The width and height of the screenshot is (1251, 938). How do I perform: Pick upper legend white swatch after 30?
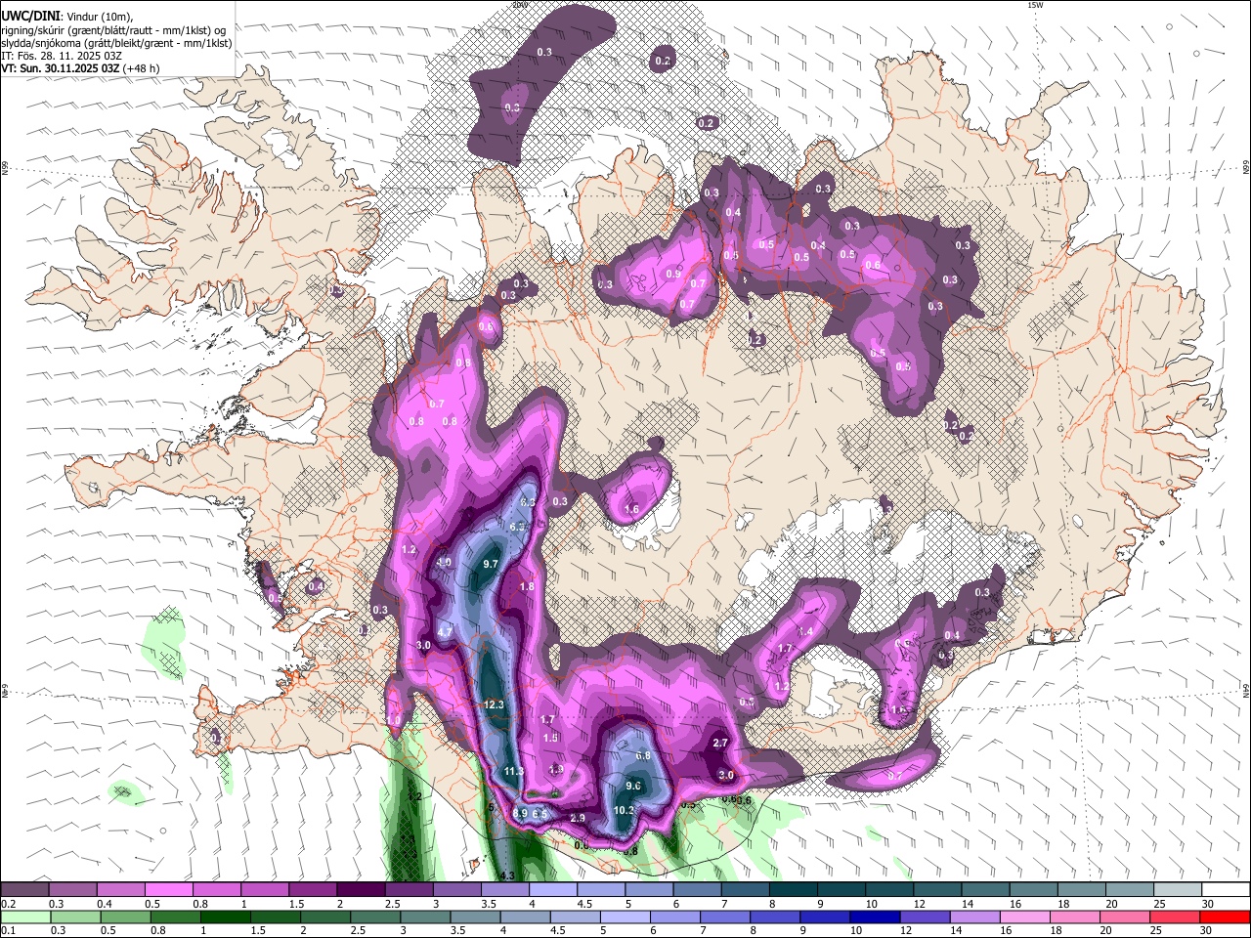pyautogui.click(x=1226, y=889)
